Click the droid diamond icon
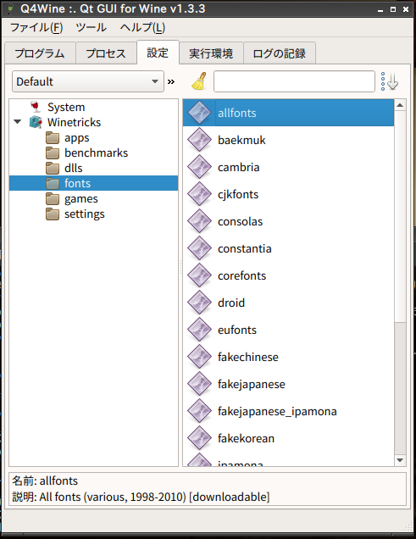 point(199,303)
